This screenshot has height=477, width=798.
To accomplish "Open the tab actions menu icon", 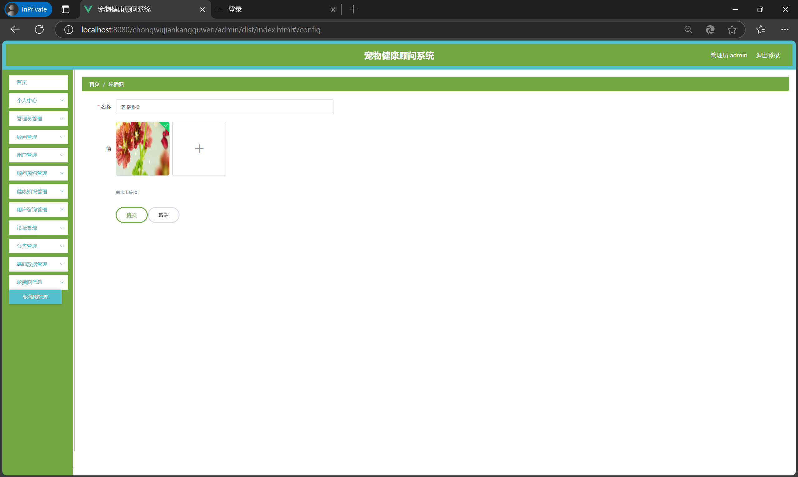I will [x=65, y=9].
